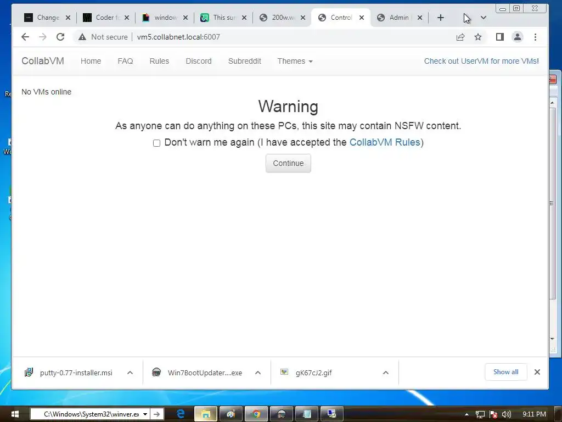Open the Subreddit nav link
This screenshot has width=562, height=422.
coord(244,61)
